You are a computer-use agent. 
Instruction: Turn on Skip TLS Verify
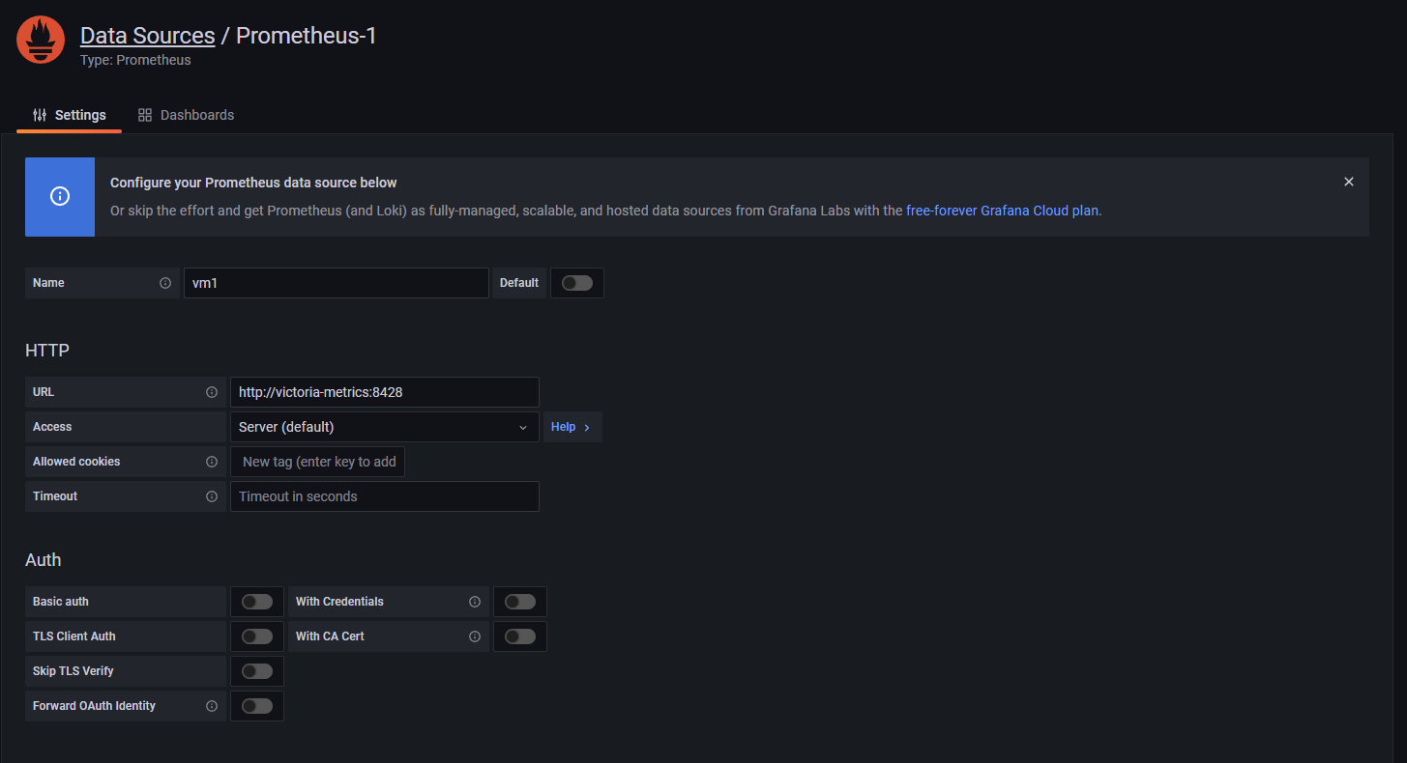coord(257,671)
